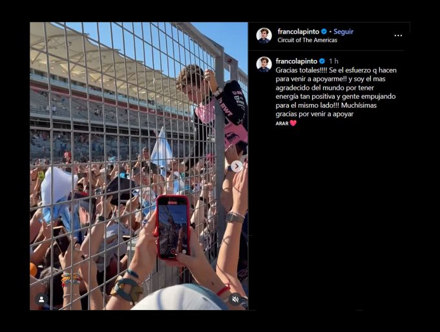Click the pink heart emoji in caption
Screen dimensions: 440x332
coord(293,123)
